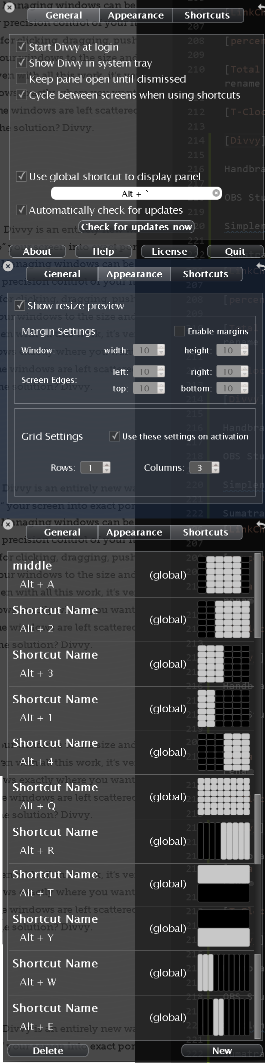The image size is (265, 1063).
Task: Increase the Window width margin stepper
Action: [x=161, y=348]
